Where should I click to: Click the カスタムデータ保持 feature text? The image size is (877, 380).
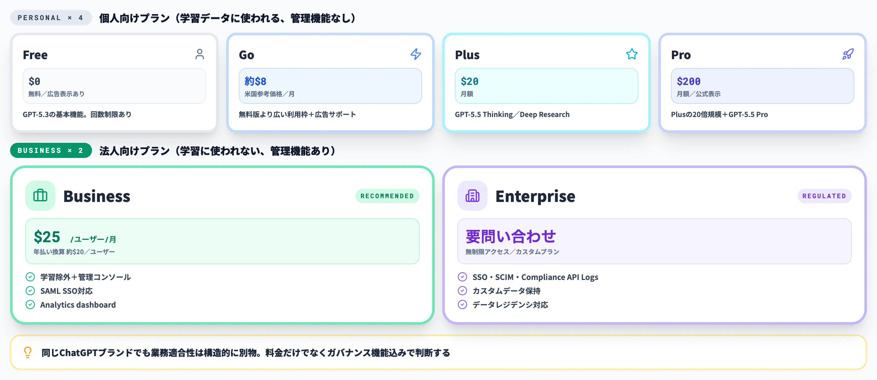506,291
